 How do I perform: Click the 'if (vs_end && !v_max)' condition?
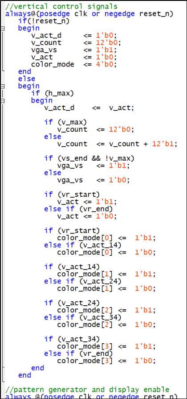[x=89, y=158]
